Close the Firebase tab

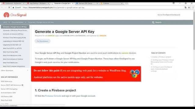click(x=122, y=3)
